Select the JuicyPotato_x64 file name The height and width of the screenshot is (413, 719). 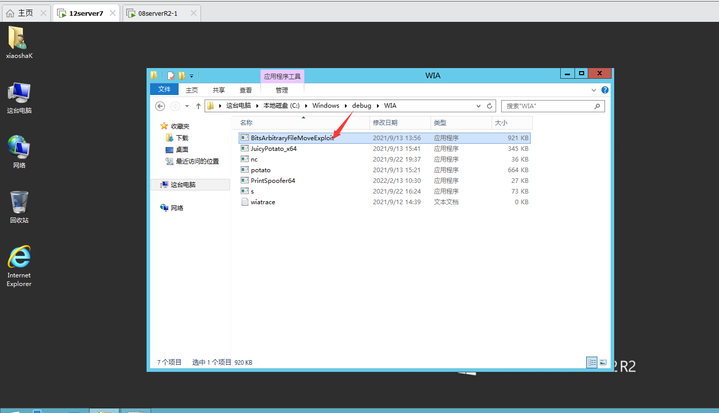pos(274,148)
